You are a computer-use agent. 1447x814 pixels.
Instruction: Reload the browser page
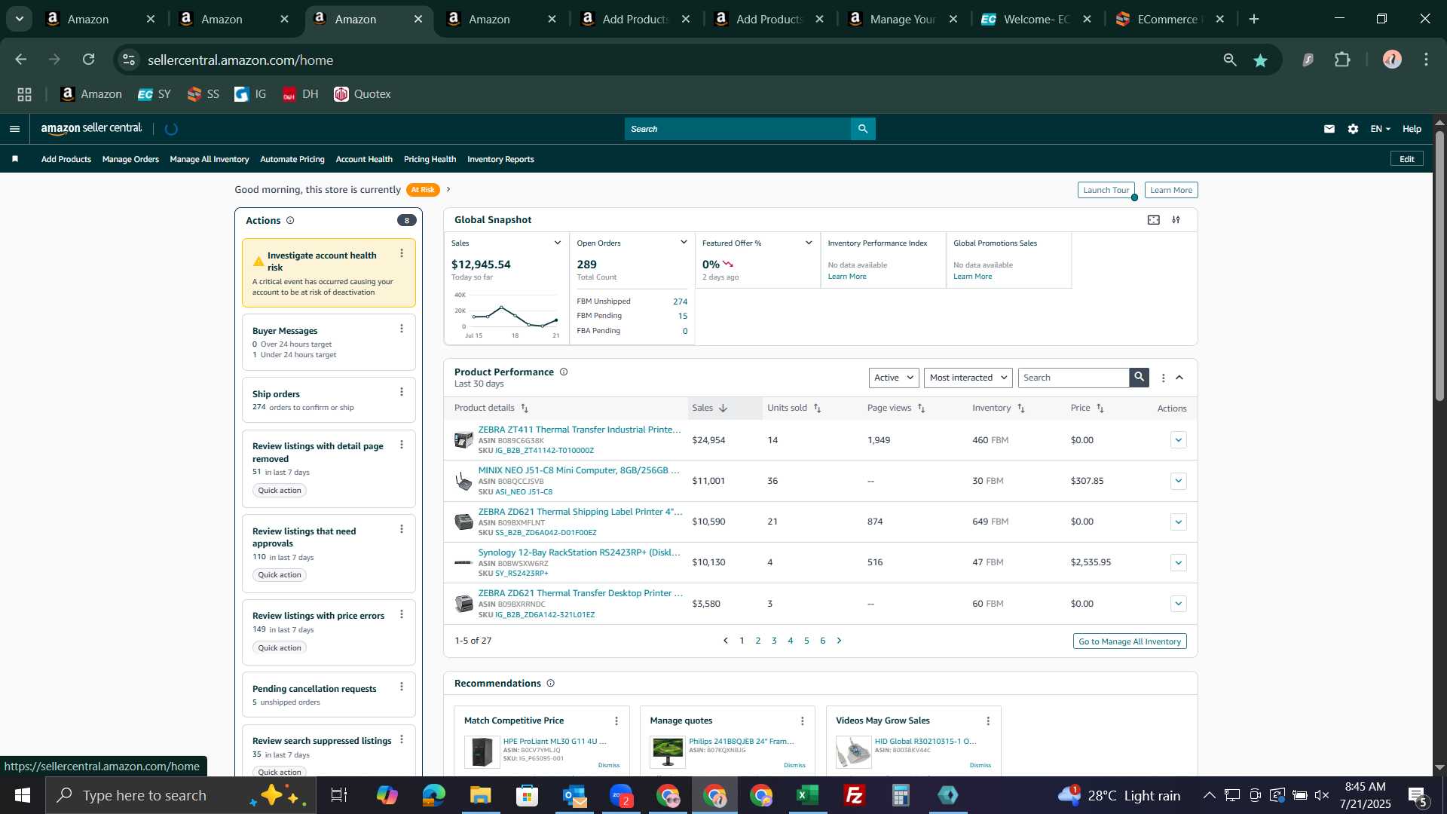tap(89, 60)
